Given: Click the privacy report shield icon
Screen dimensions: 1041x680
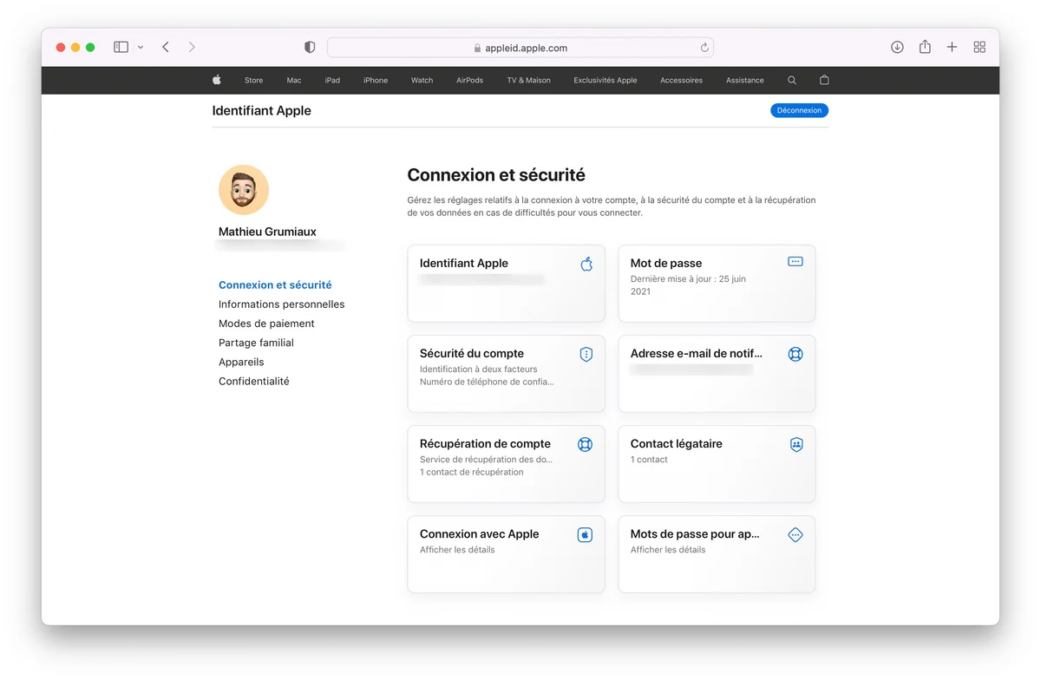Looking at the screenshot, I should (310, 47).
